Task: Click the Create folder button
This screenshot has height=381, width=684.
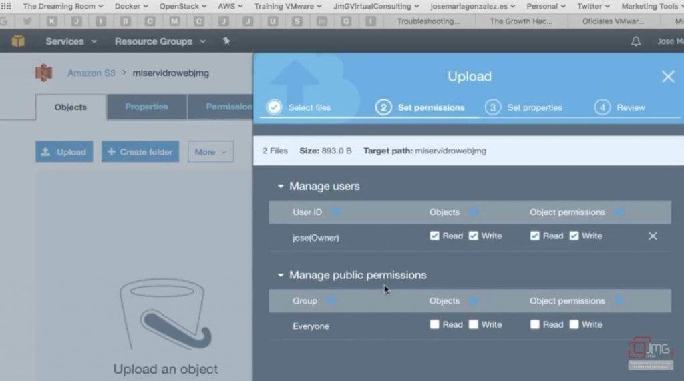Action: (140, 151)
